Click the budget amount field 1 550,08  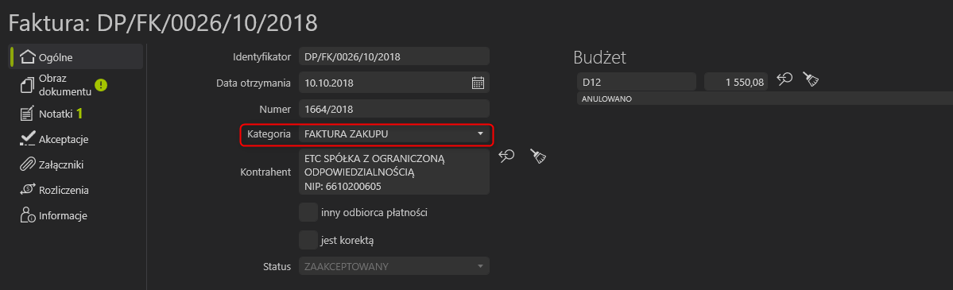point(736,82)
